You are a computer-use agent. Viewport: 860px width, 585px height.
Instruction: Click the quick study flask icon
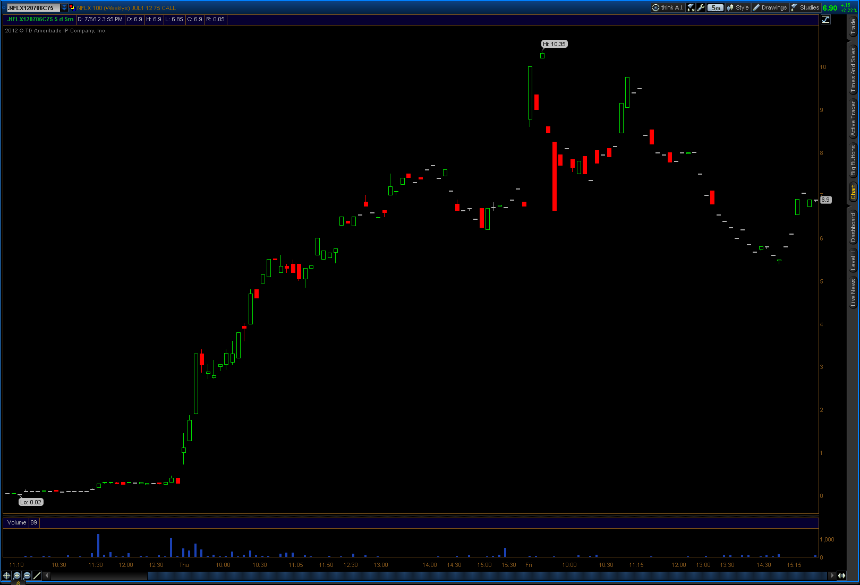pyautogui.click(x=691, y=7)
